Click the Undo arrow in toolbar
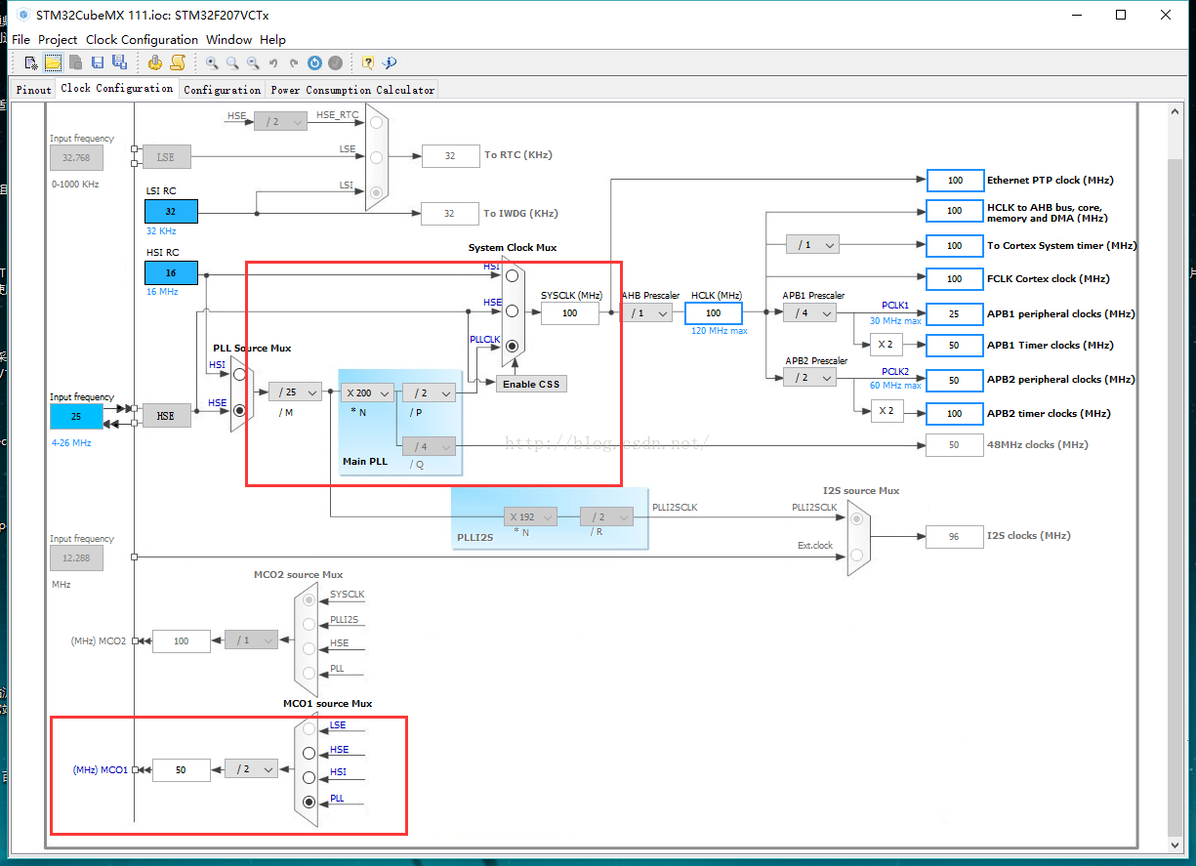 click(273, 62)
